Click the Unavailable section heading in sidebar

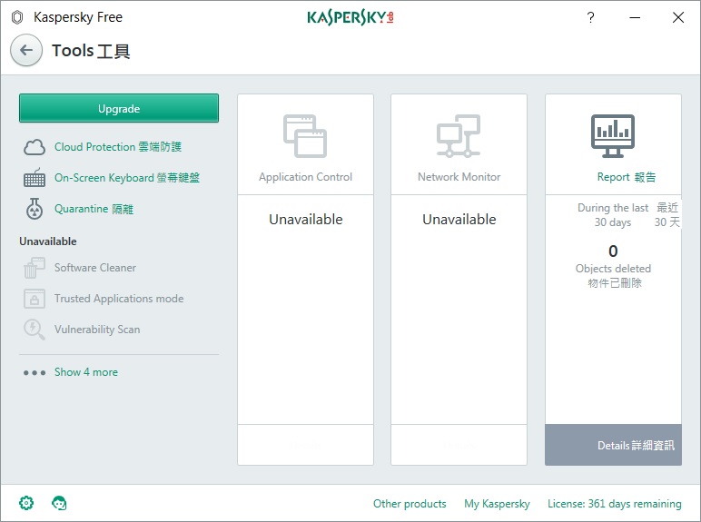pyautogui.click(x=48, y=241)
